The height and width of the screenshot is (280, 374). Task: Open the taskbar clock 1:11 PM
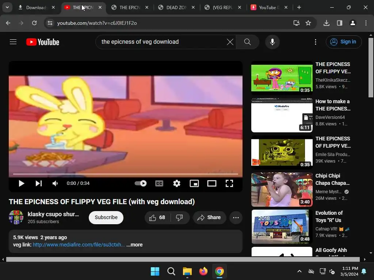[x=350, y=271]
